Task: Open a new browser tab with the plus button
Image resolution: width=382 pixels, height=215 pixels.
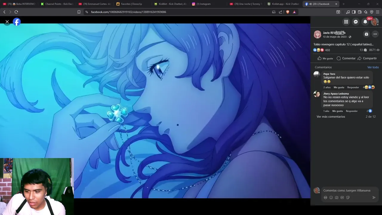Action: point(344,4)
